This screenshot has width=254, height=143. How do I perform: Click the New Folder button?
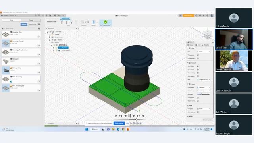tap(33, 24)
